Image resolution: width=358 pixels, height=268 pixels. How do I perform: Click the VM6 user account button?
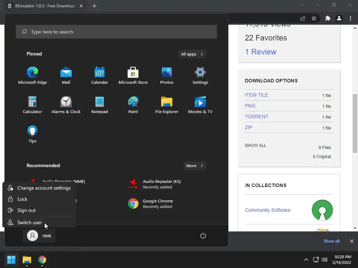click(39, 236)
